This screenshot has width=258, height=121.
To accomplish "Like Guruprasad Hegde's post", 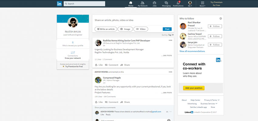I will click(99, 102).
